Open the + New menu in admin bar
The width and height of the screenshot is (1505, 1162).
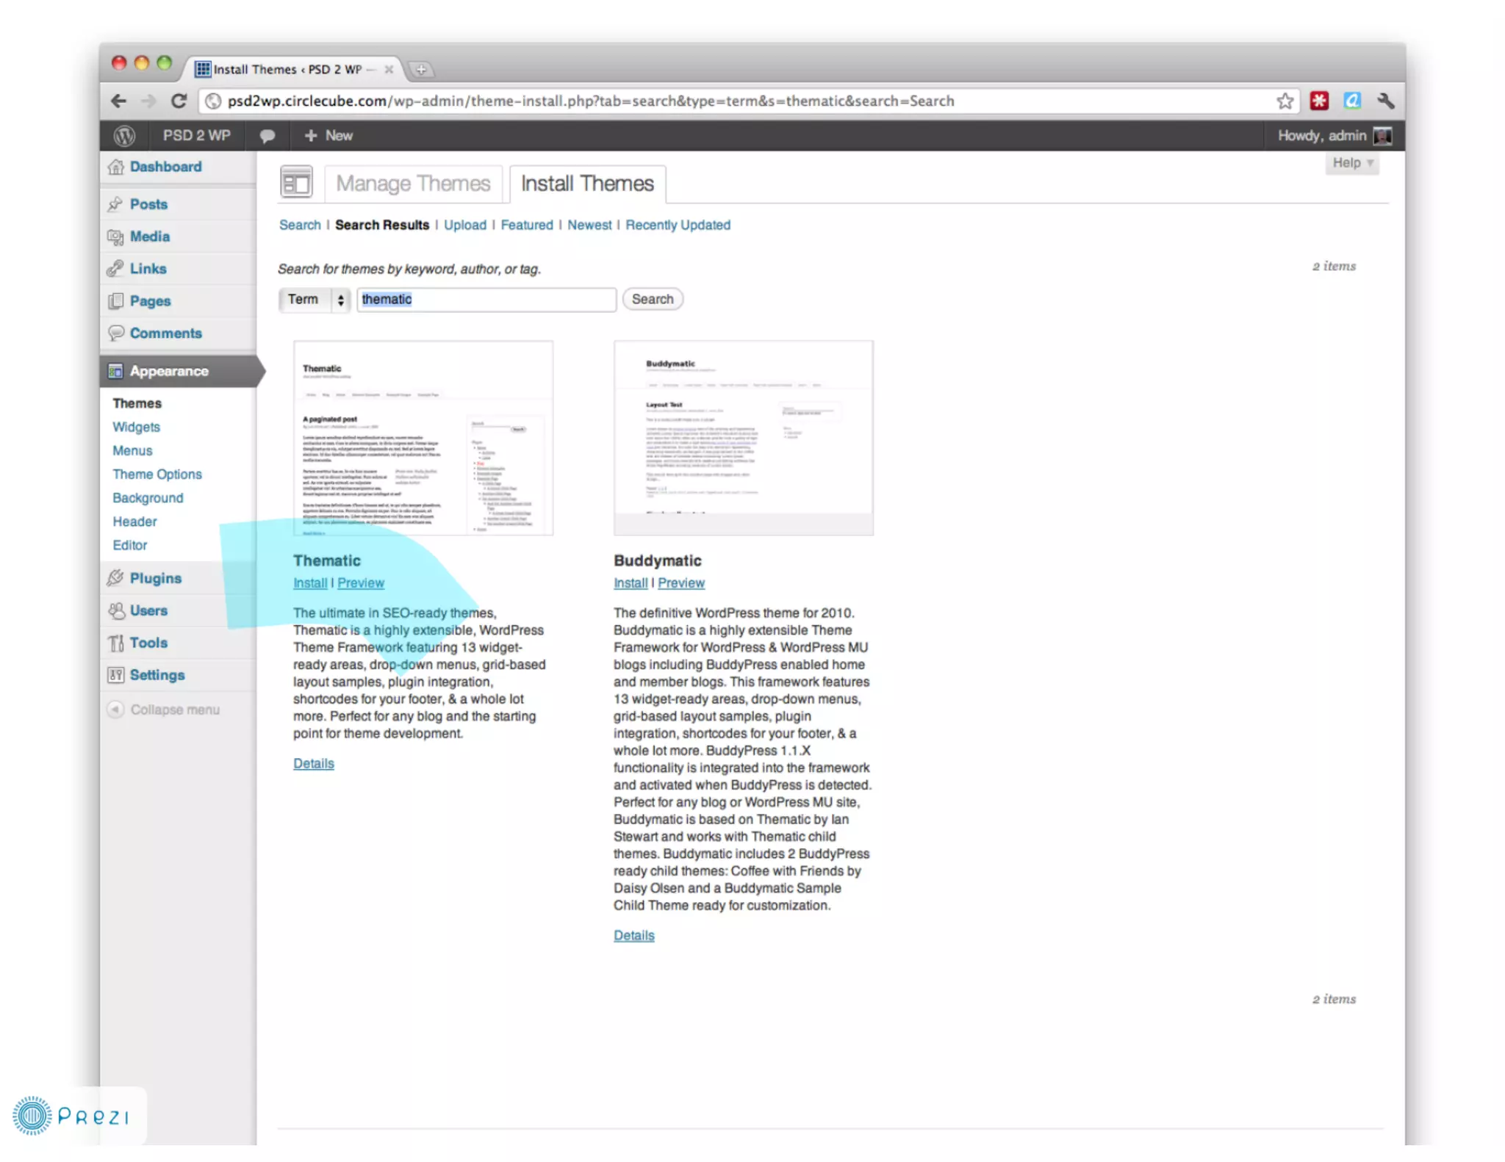328,136
